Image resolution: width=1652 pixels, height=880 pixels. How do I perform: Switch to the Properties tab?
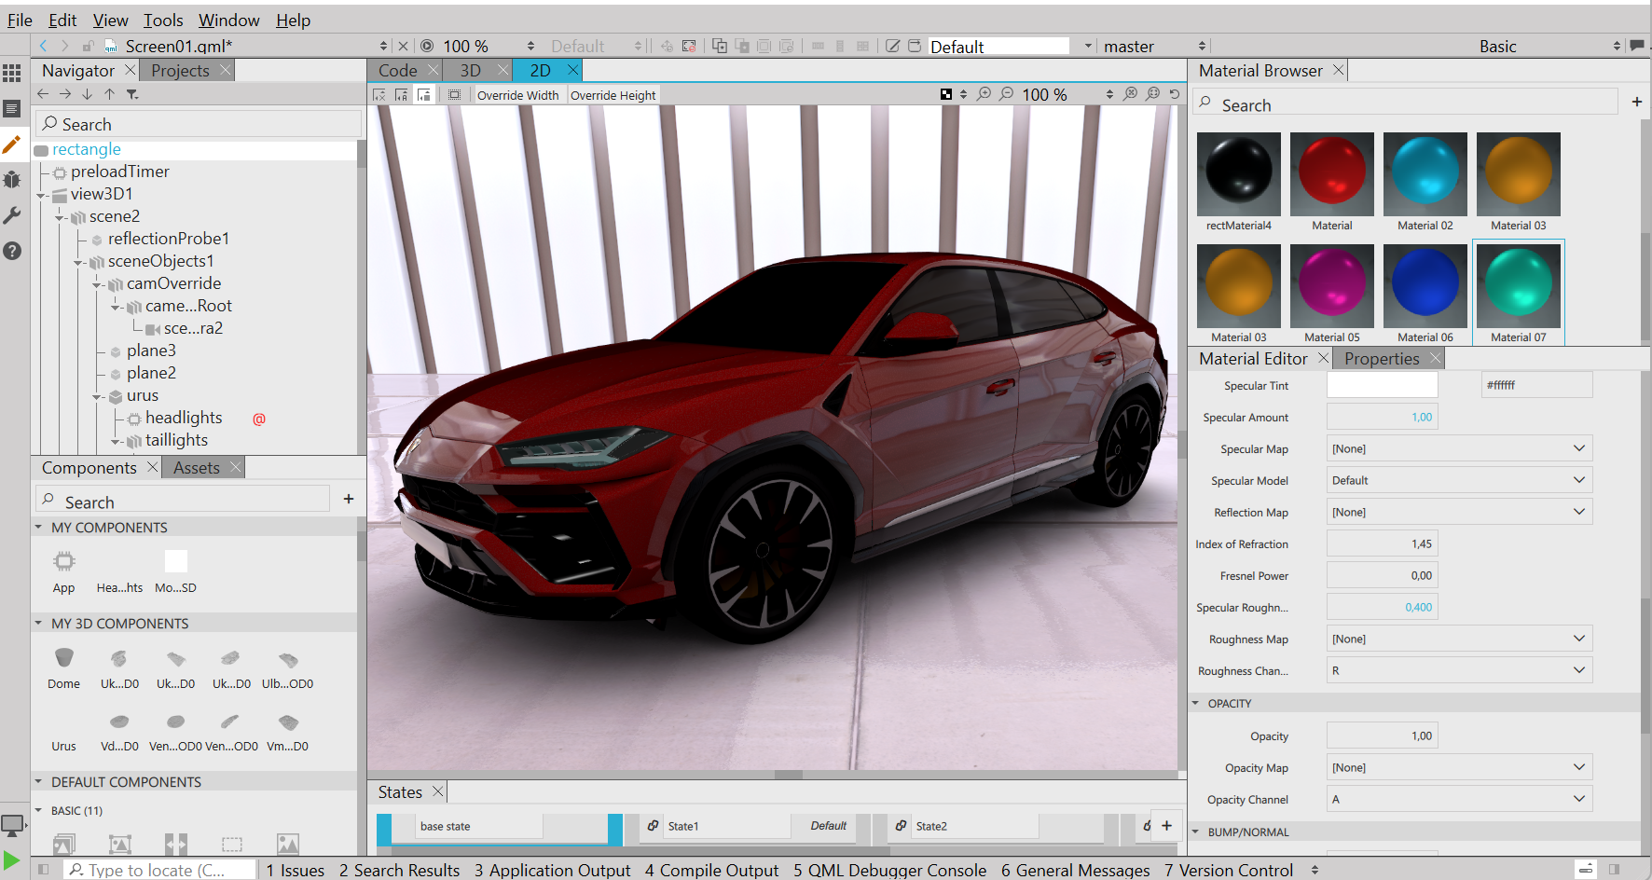point(1382,358)
